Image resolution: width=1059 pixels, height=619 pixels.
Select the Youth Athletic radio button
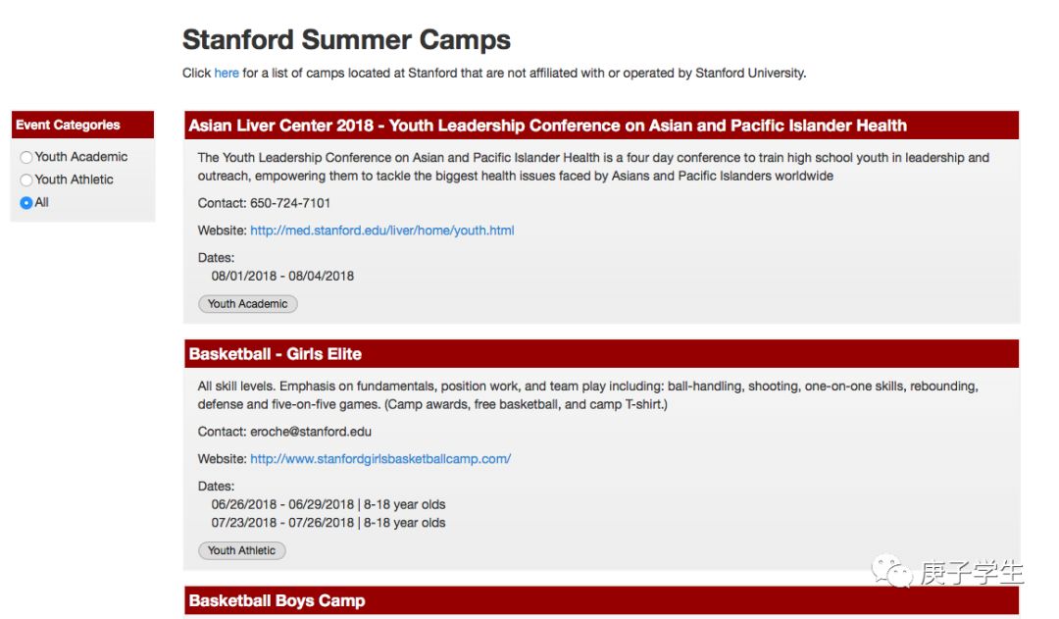[x=26, y=180]
